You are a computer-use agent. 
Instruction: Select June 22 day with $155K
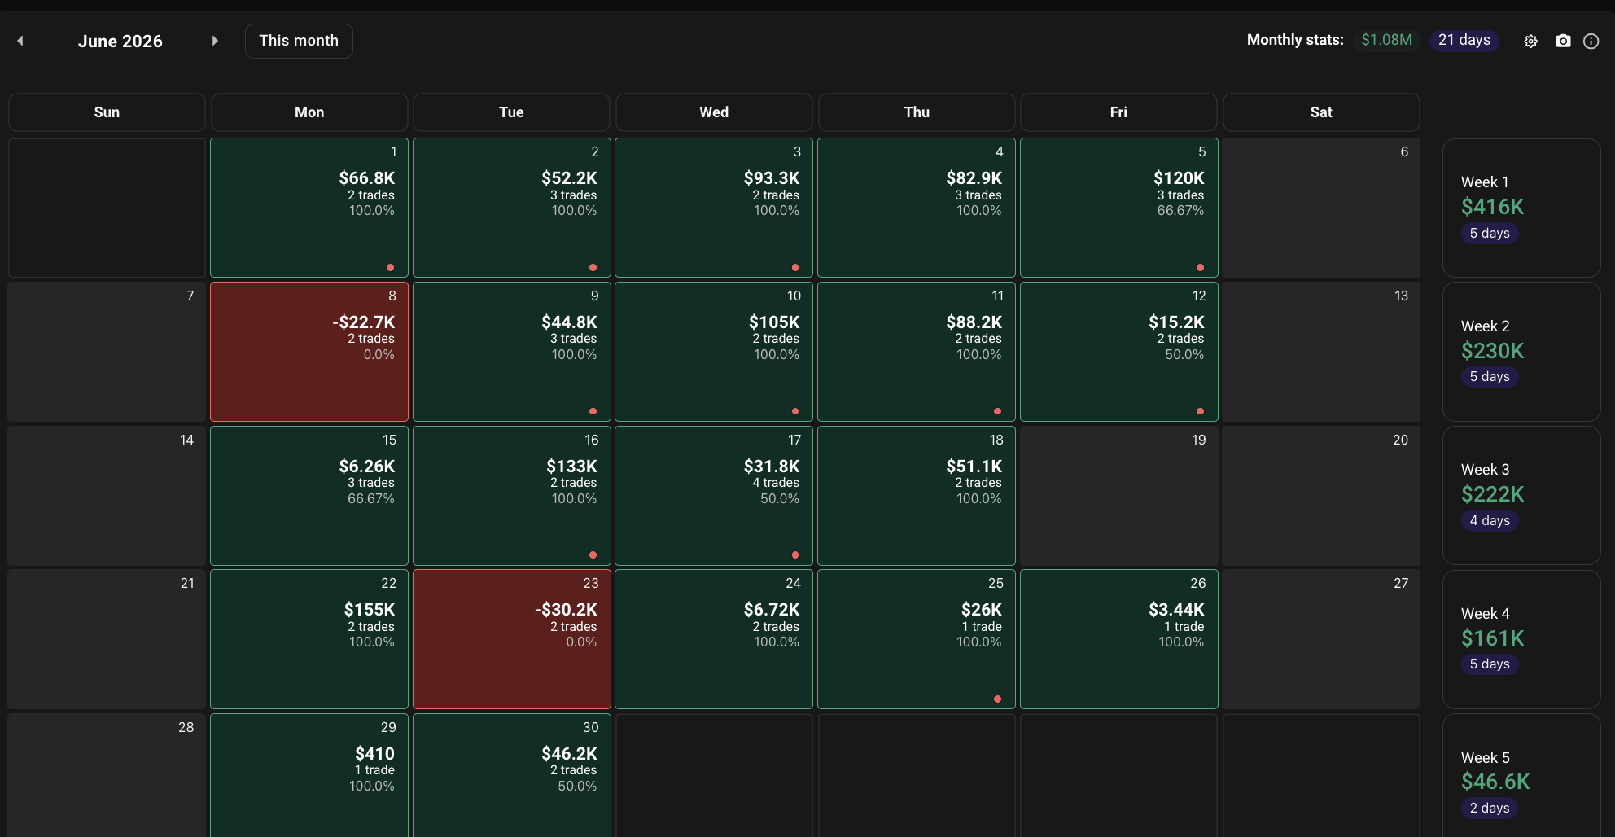pos(309,639)
